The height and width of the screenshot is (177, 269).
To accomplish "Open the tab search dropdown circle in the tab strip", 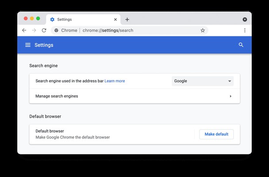I will (245, 19).
